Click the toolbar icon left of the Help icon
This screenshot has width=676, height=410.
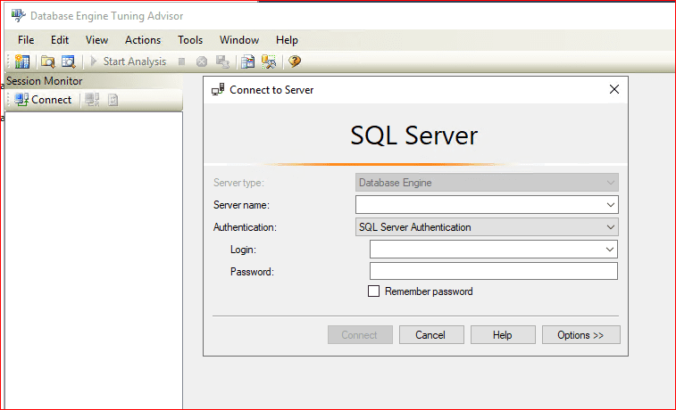point(268,61)
